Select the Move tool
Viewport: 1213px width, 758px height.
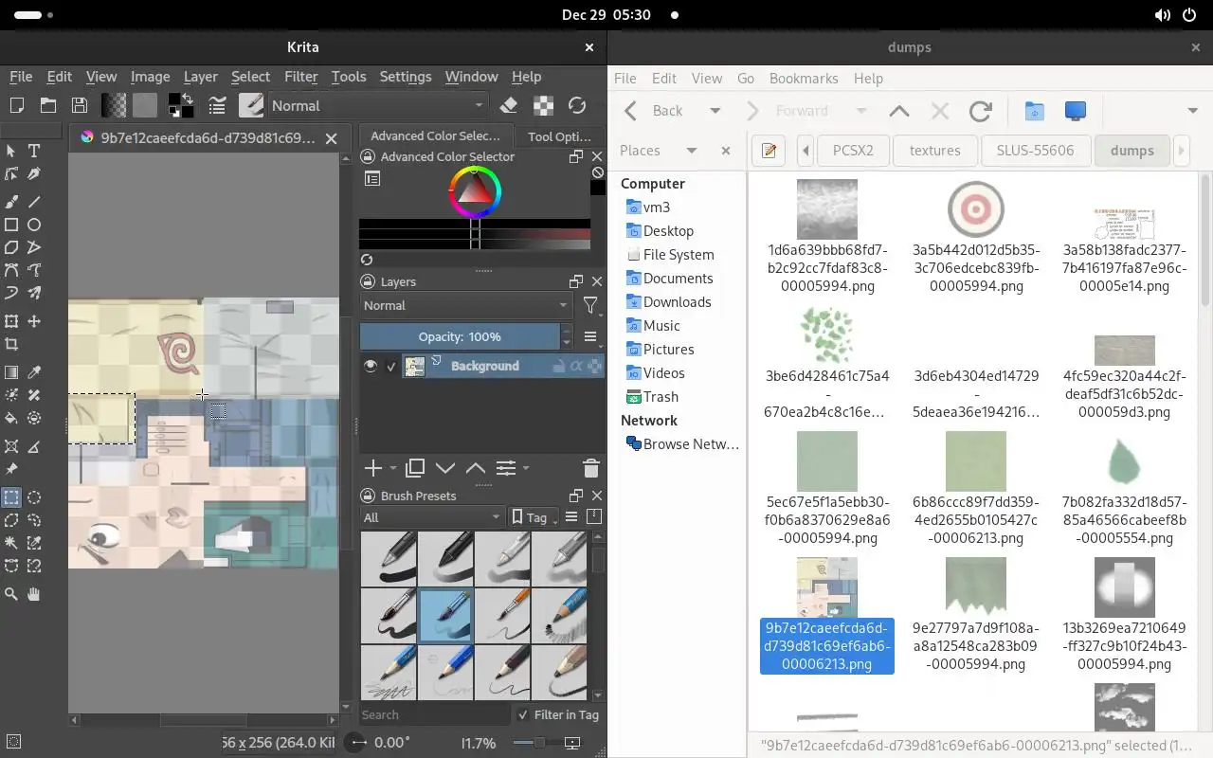(x=34, y=321)
